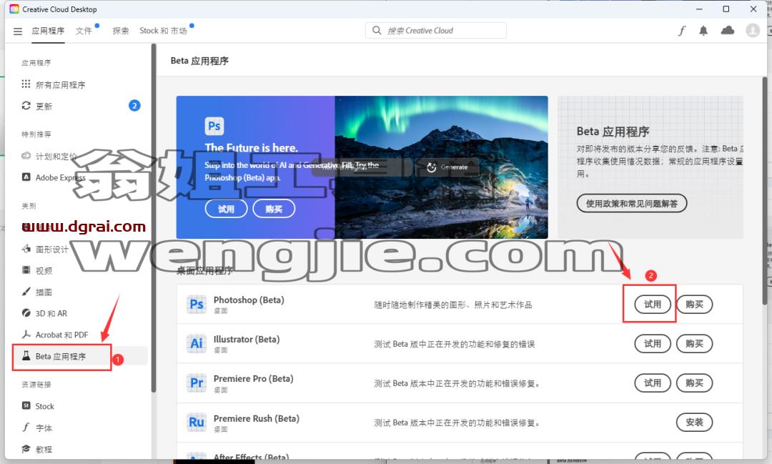The width and height of the screenshot is (772, 464).
Task: Click the Premiere Pro (Beta) Pr icon
Action: (x=197, y=382)
